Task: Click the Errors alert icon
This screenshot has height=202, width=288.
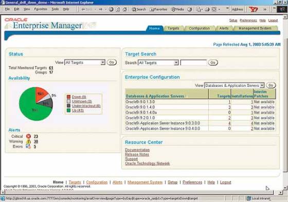Action: click(28, 146)
